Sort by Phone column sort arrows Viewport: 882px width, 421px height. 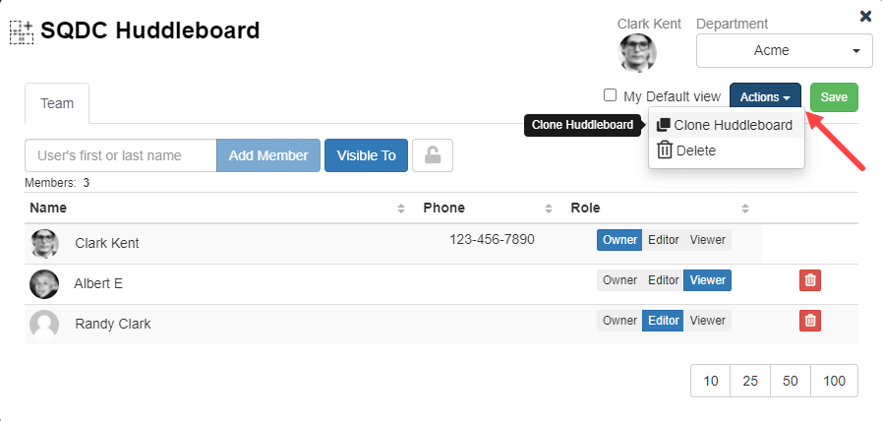[549, 209]
